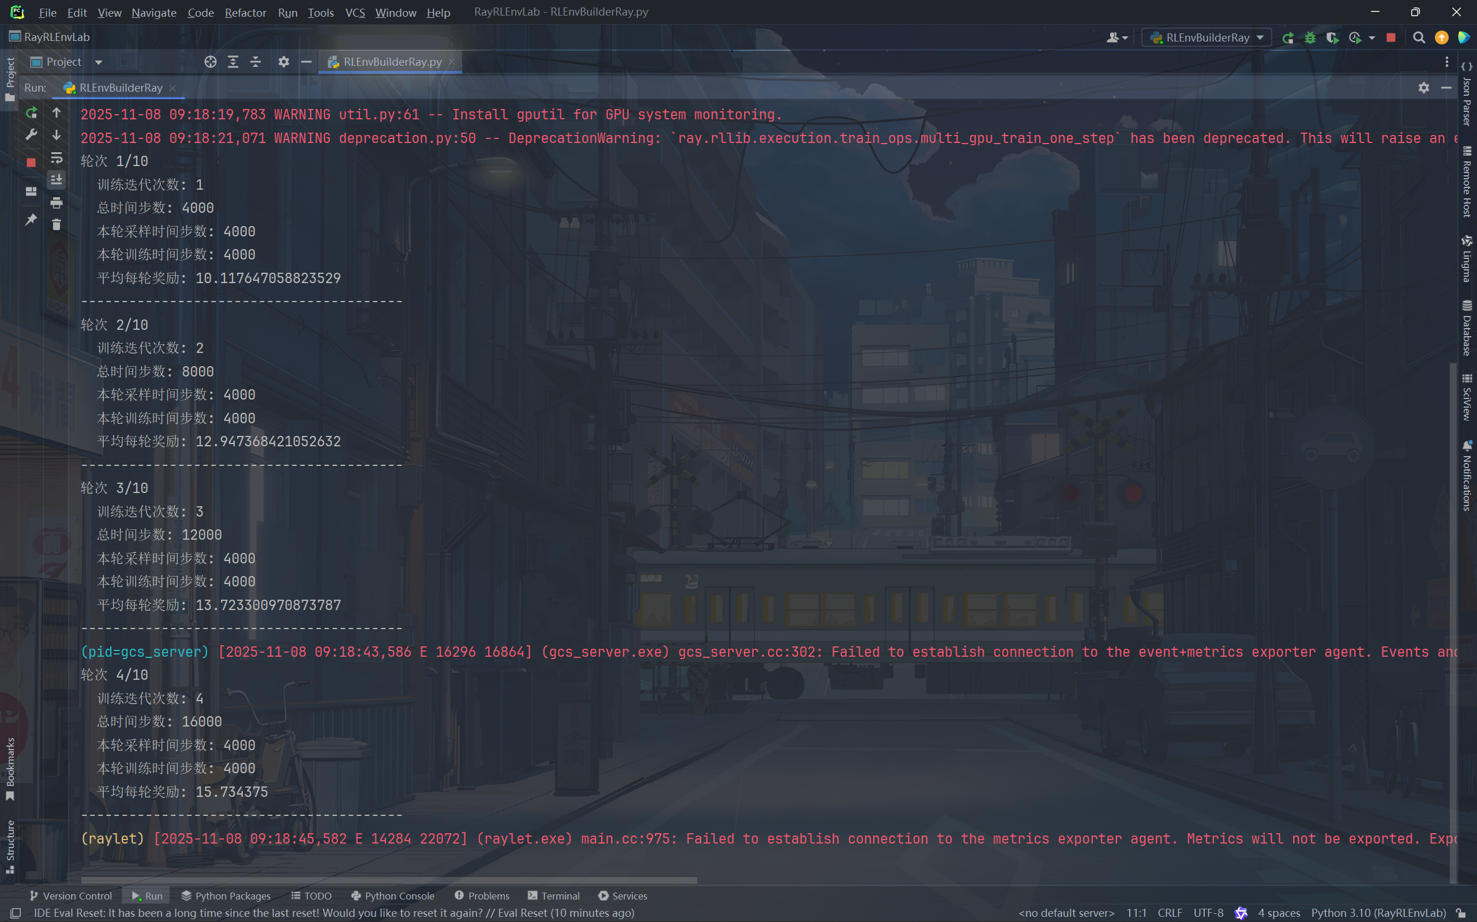Open the Refactor menu
The width and height of the screenshot is (1477, 922).
(245, 12)
